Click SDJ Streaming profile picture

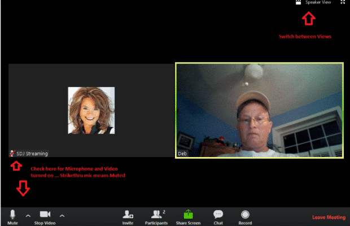pyautogui.click(x=91, y=111)
